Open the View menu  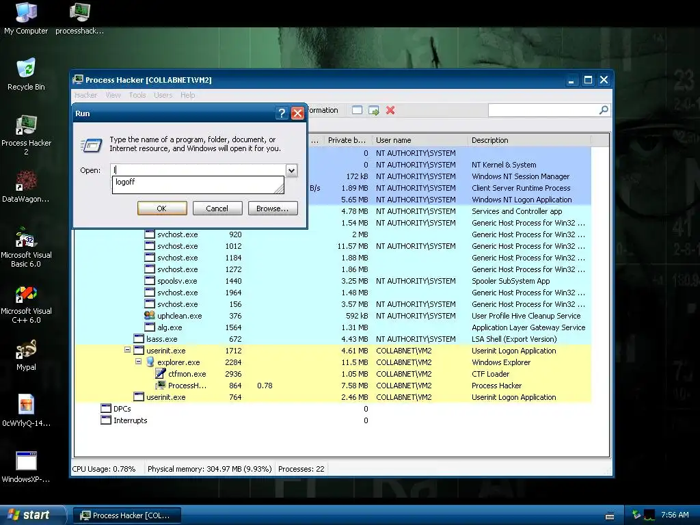pos(113,95)
